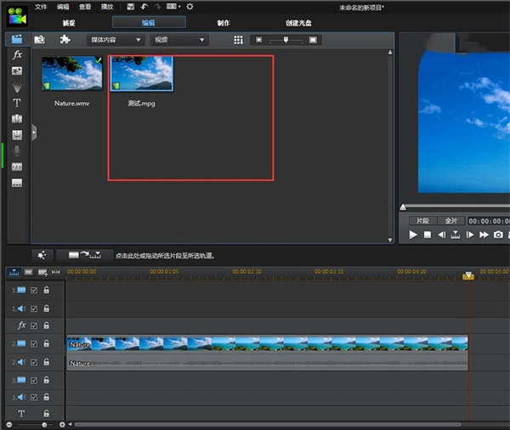Click the Magic tools wand button

(x=42, y=255)
